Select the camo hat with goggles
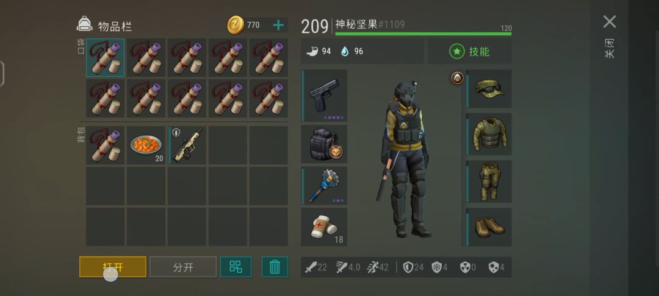 tap(489, 89)
